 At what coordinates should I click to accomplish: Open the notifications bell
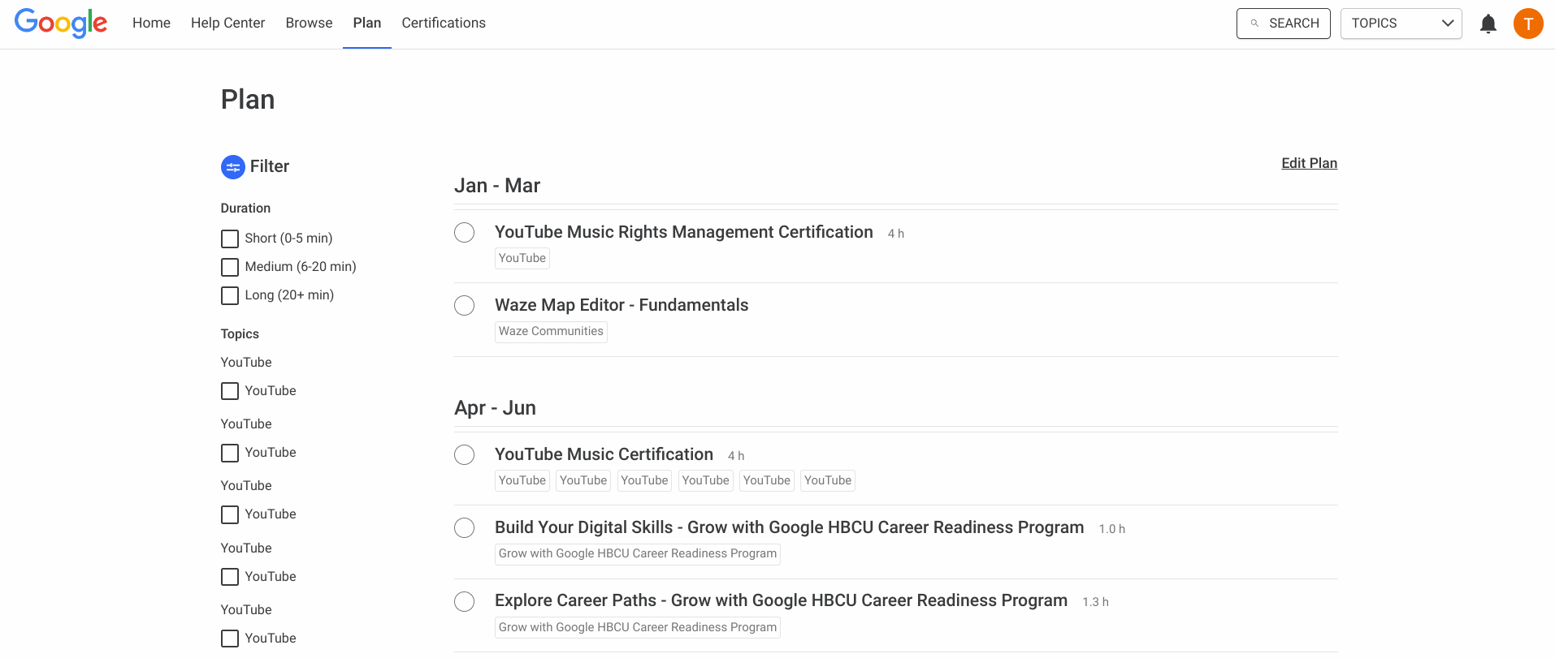point(1488,24)
